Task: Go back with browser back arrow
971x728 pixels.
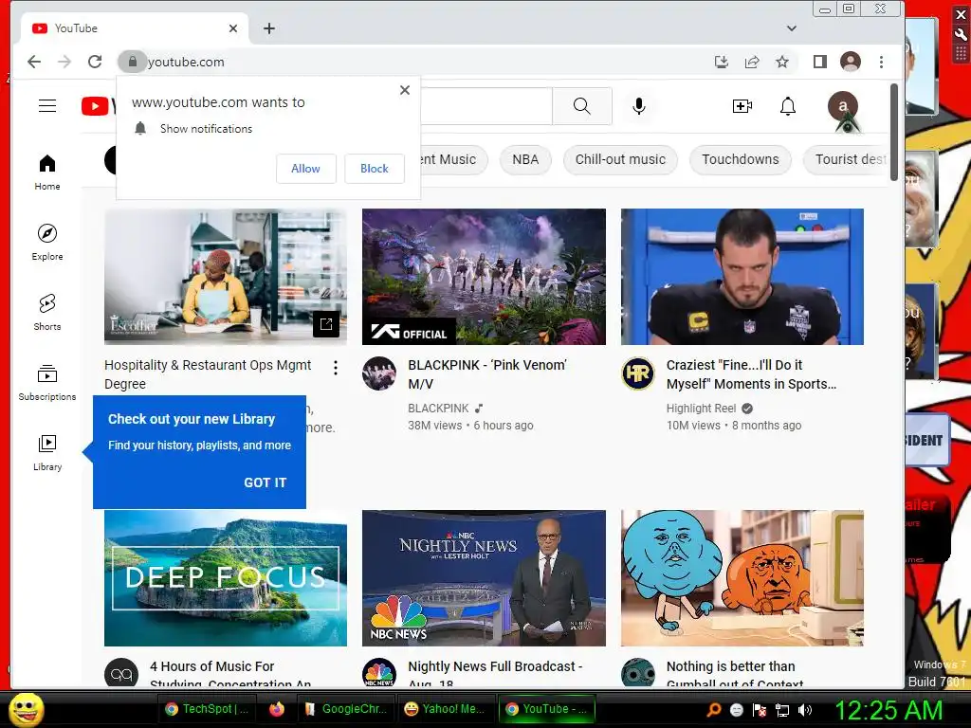Action: [x=34, y=62]
